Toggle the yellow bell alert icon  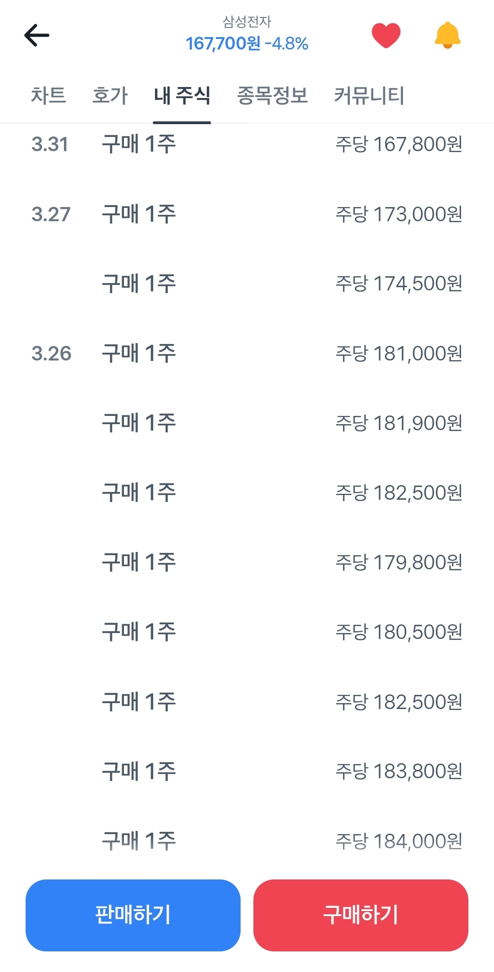point(447,35)
